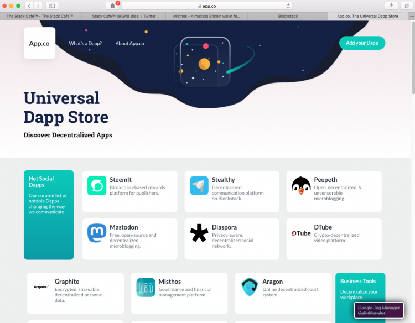415x323 pixels.
Task: Open the Share menu icon
Action: pyautogui.click(x=391, y=6)
